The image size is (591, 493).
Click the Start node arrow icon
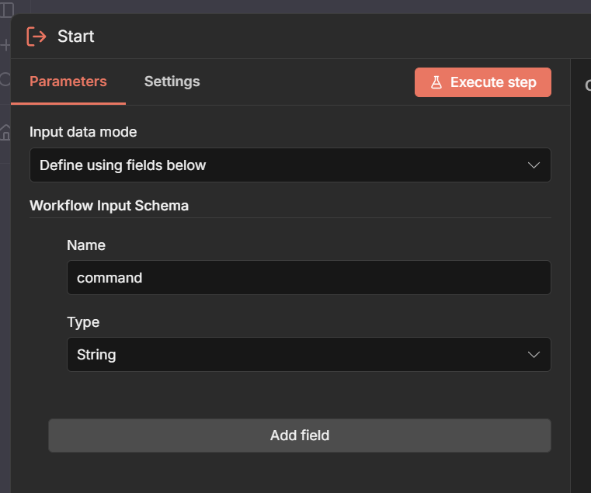[x=37, y=36]
